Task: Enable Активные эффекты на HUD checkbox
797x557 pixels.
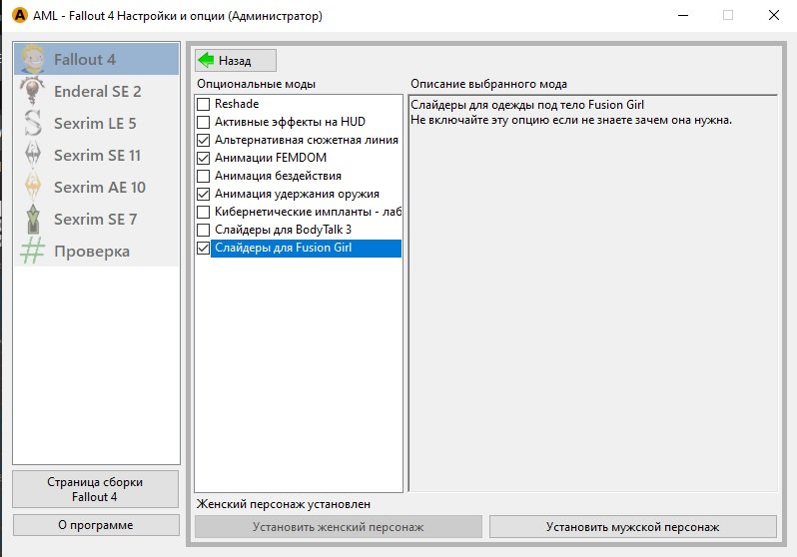Action: tap(204, 122)
